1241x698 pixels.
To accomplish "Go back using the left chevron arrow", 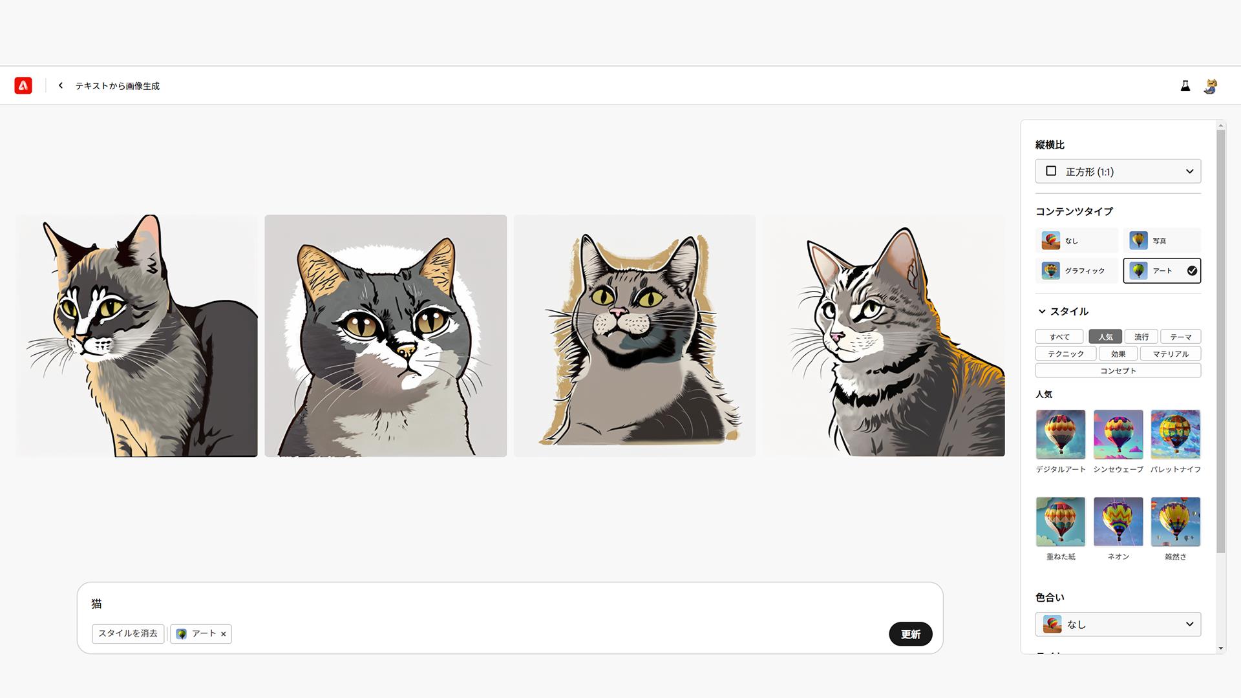I will 61,85.
